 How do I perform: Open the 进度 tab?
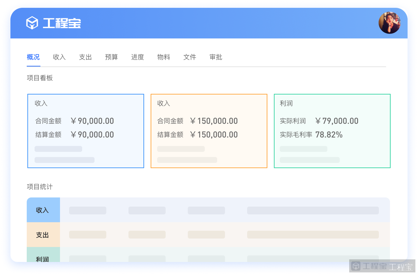pyautogui.click(x=138, y=57)
